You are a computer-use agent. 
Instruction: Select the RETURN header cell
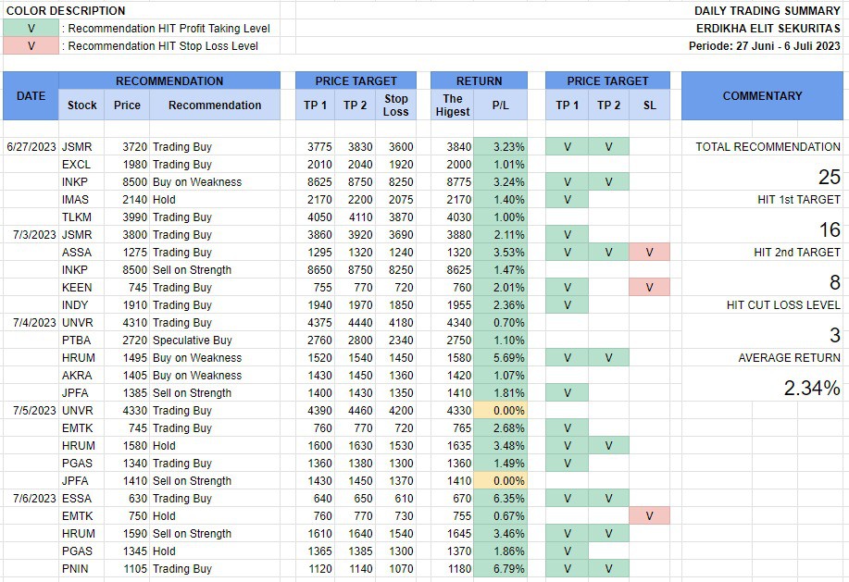479,81
